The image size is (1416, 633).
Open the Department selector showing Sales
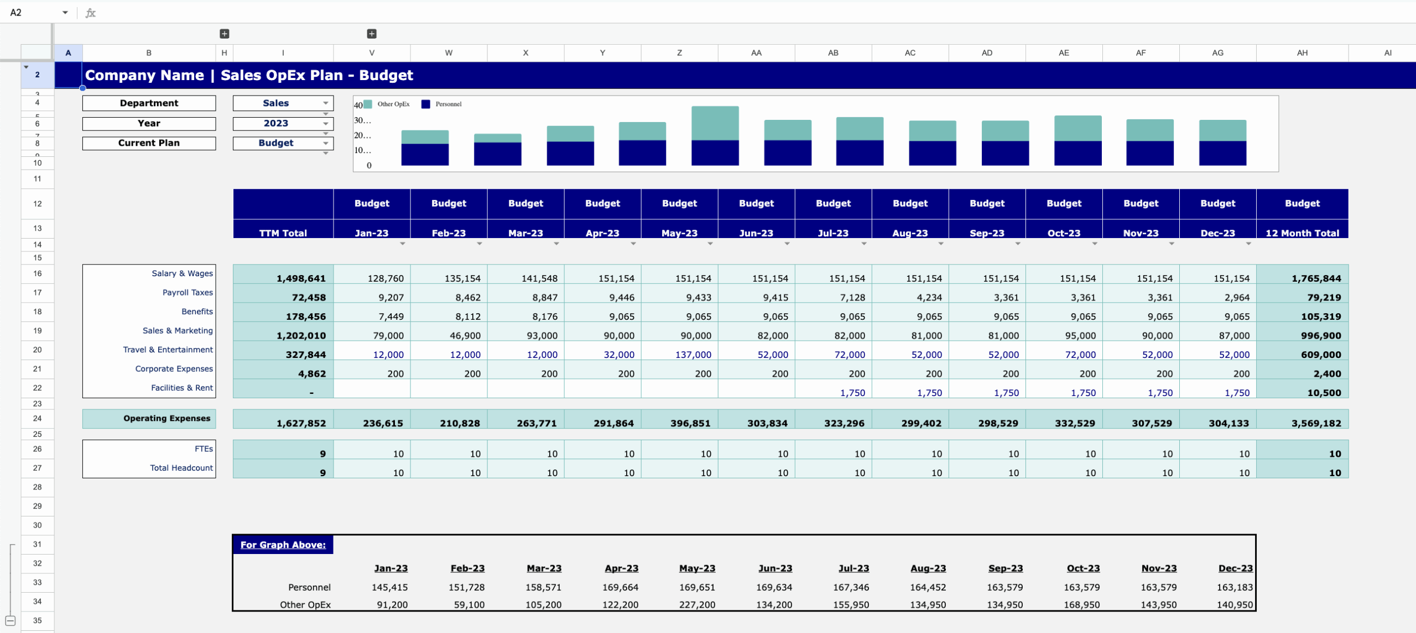[x=325, y=103]
